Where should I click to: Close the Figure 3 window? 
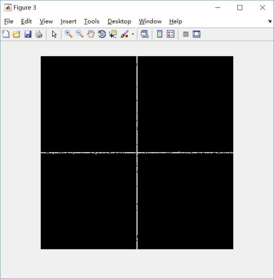(x=263, y=8)
